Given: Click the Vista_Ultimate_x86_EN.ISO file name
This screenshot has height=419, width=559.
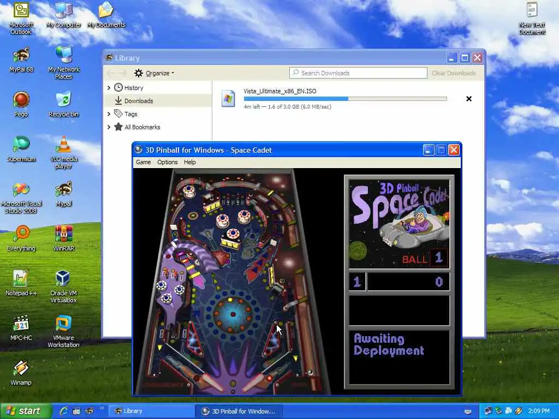Looking at the screenshot, I should (x=280, y=91).
